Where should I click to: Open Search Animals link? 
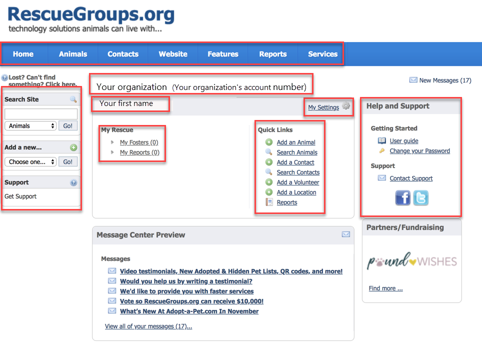pyautogui.click(x=297, y=152)
